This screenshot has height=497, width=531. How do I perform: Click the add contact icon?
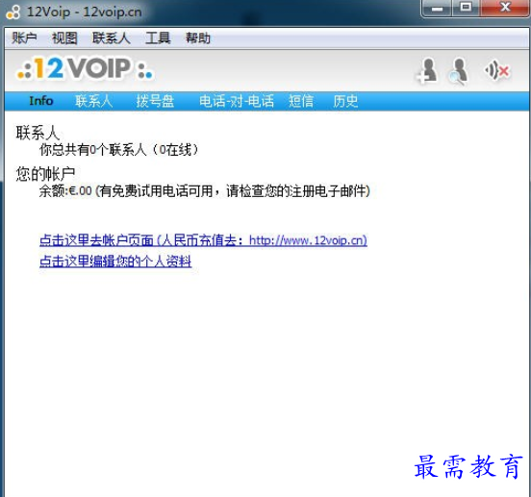(x=427, y=71)
